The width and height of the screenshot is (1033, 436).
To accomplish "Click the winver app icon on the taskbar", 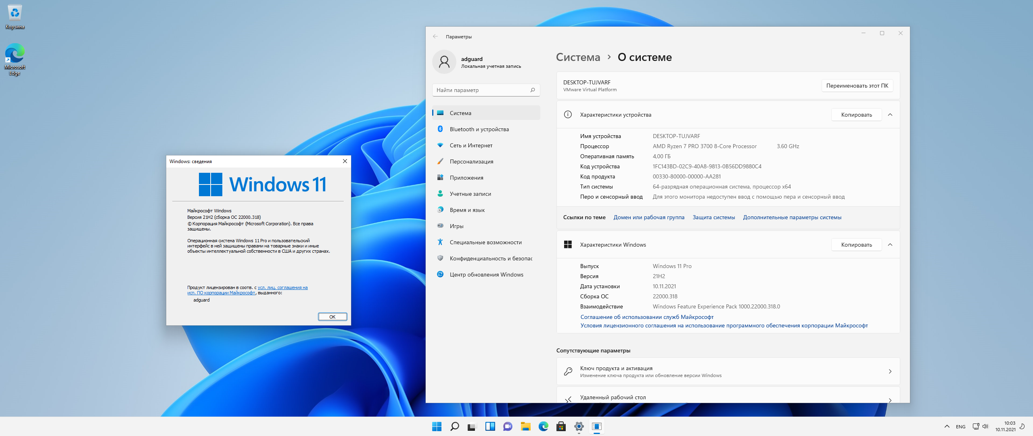I will point(596,426).
